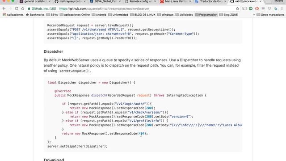Image resolution: width=286 pixels, height=161 pixels.
Task: Click the '@Override' annotation in code
Action: point(63,91)
